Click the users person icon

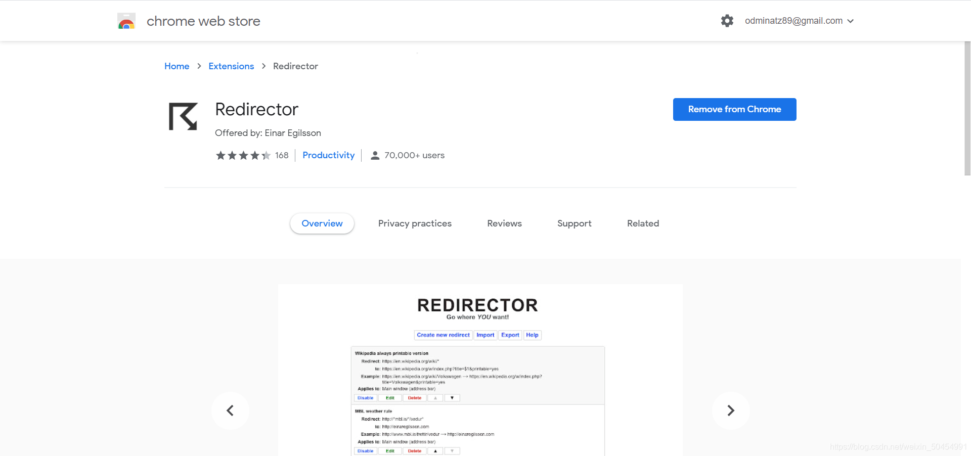coord(375,155)
